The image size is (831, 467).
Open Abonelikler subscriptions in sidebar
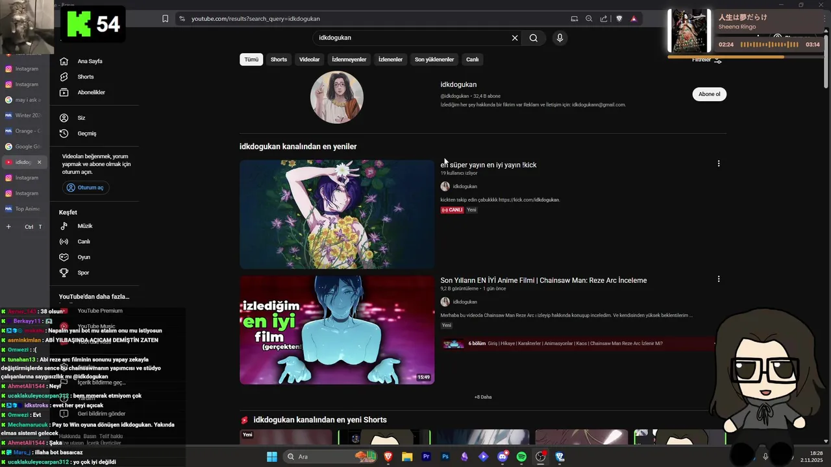[x=91, y=92]
